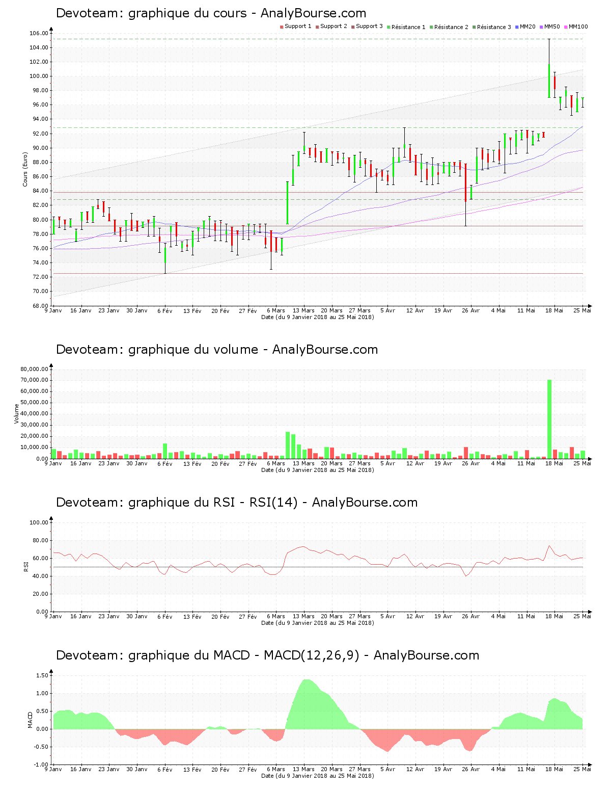Click the 80,000.00 volume axis tick
This screenshot has width=611, height=790.
point(35,369)
